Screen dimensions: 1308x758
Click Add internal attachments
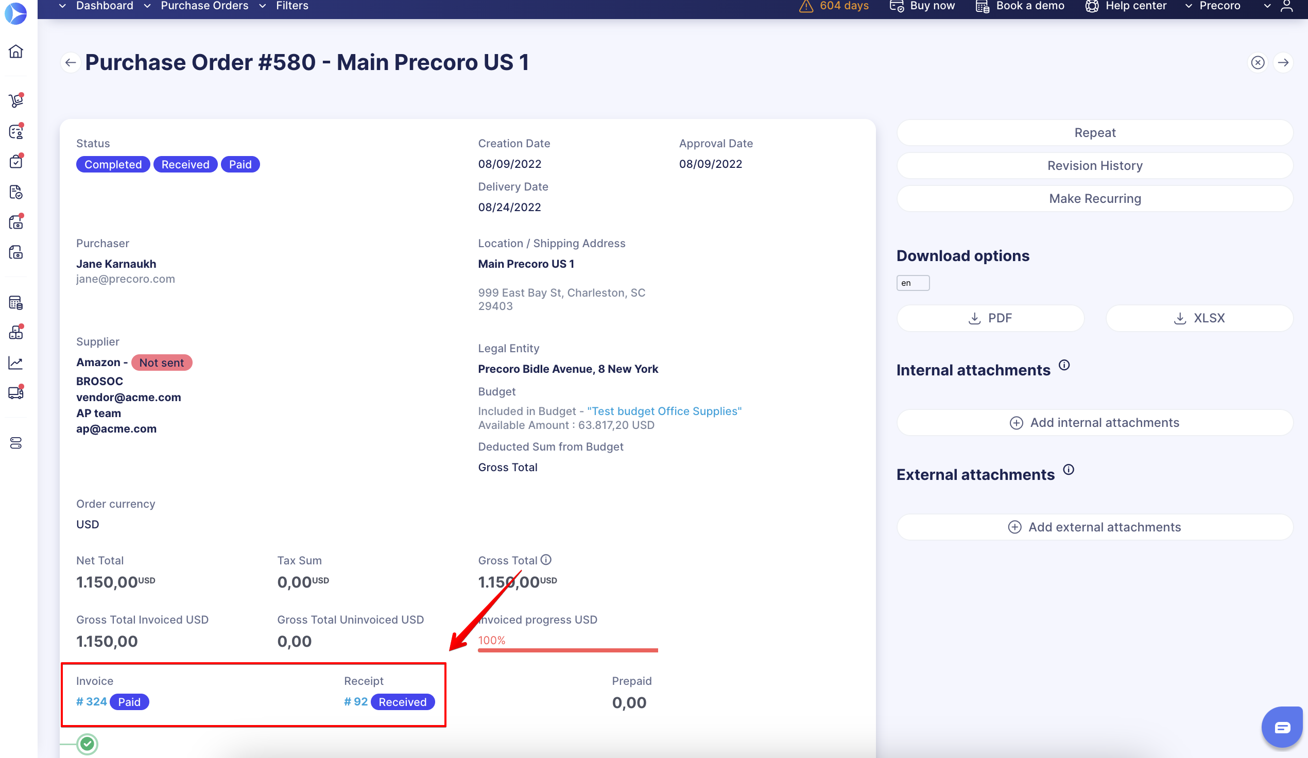click(1095, 423)
